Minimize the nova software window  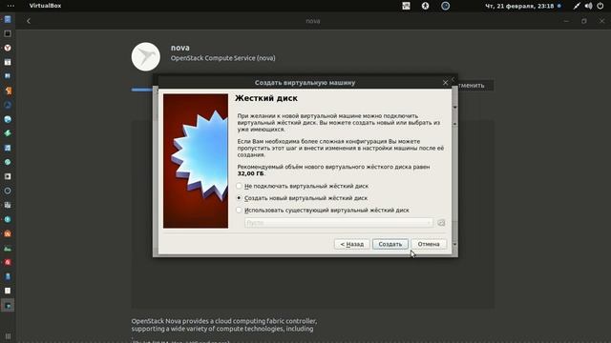(x=566, y=21)
